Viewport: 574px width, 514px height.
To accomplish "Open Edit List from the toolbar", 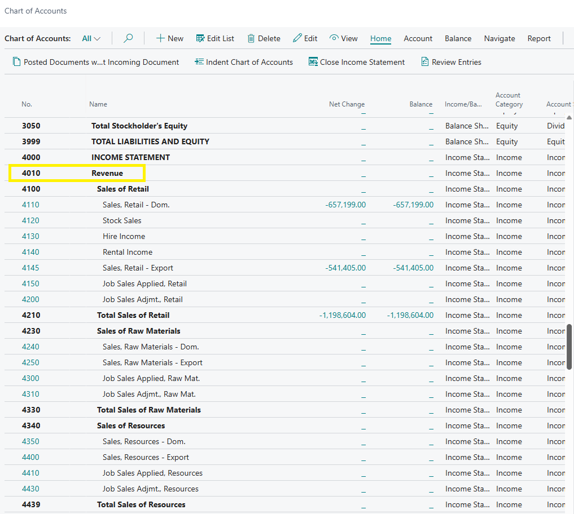I will (215, 38).
